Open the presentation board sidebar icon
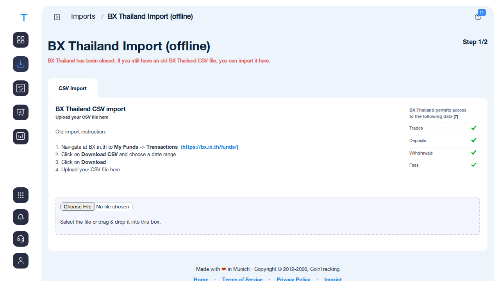Image resolution: width=500 pixels, height=281 pixels. click(21, 112)
